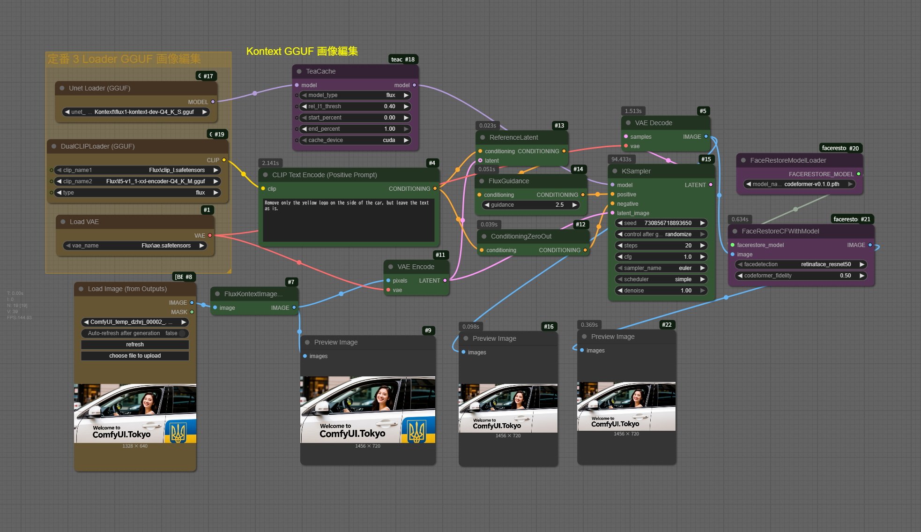
Task: Click the Unet Loader MODEL output port
Action: 213,102
